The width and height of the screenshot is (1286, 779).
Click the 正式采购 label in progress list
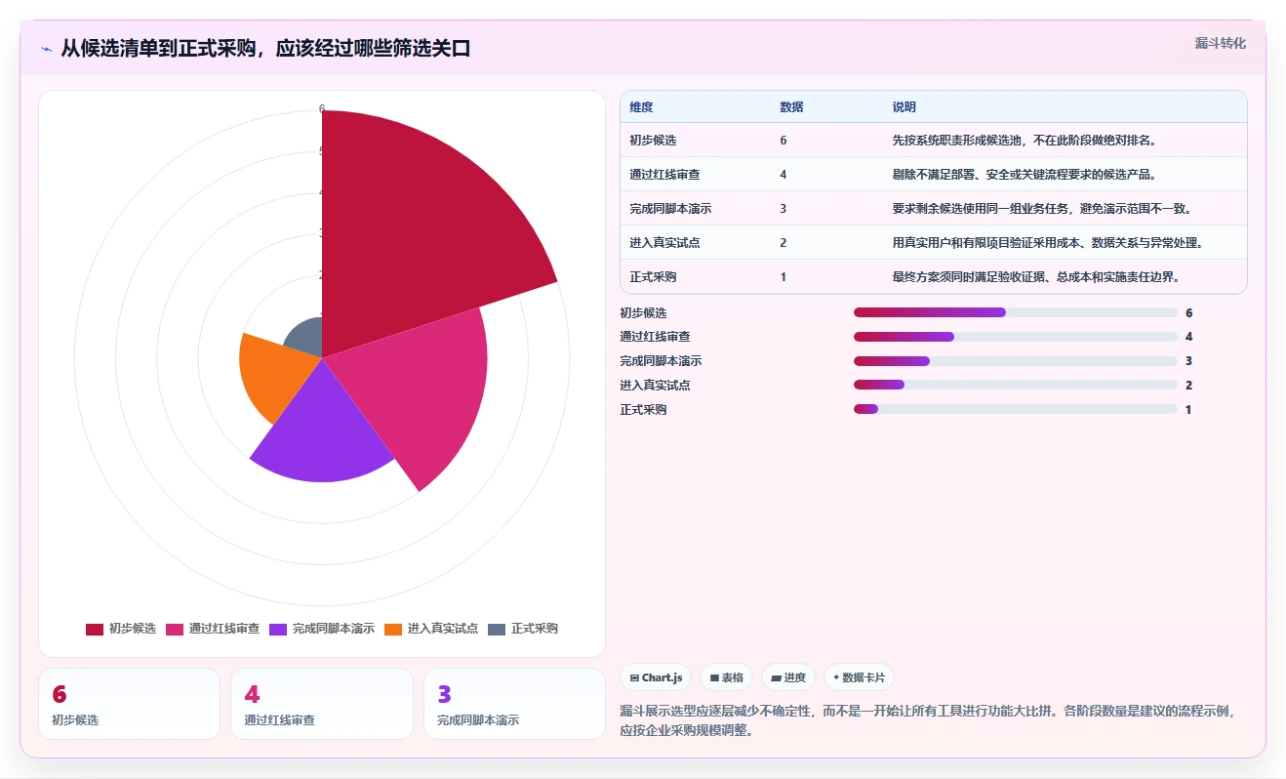click(643, 410)
